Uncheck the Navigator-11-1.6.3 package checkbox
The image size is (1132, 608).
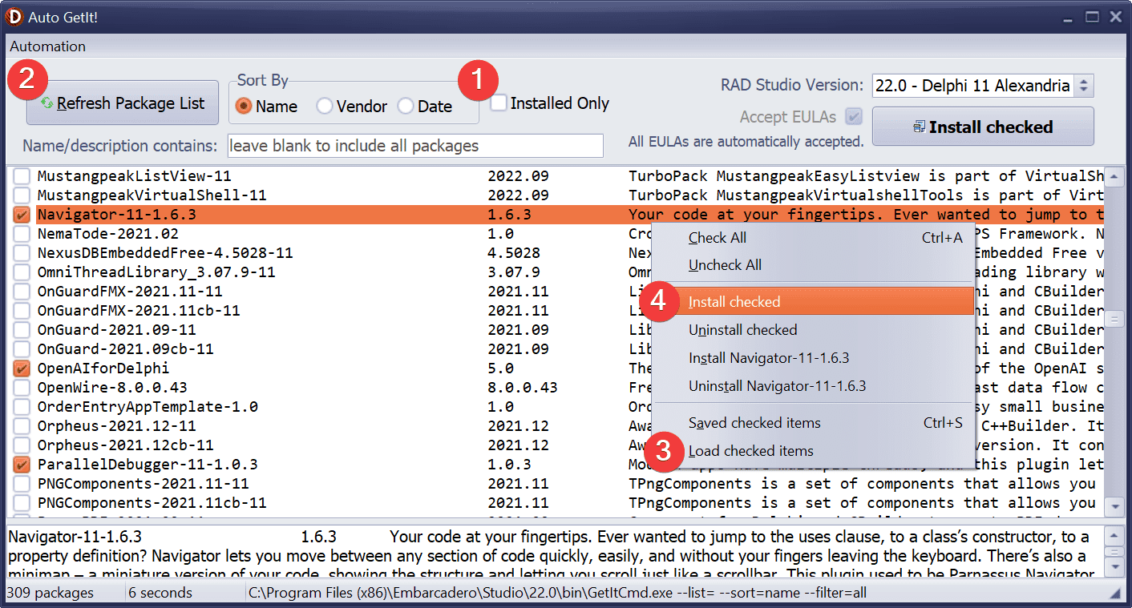(22, 215)
